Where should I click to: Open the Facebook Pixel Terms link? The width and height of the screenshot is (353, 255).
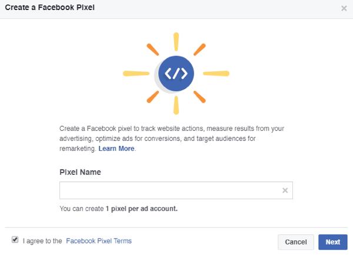point(99,241)
